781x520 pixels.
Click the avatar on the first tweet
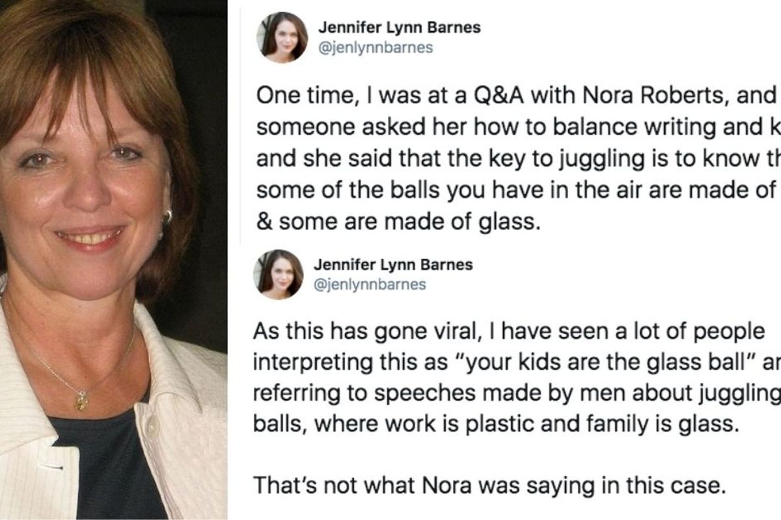tap(281, 38)
